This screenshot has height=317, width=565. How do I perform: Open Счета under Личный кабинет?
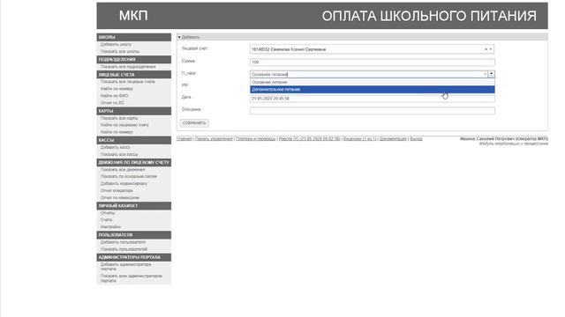click(x=106, y=220)
